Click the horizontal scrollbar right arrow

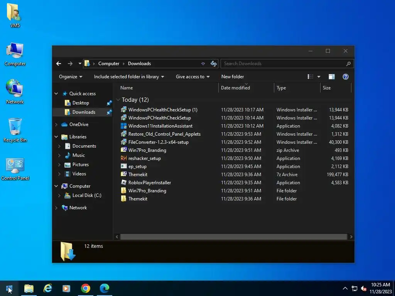pyautogui.click(x=351, y=237)
